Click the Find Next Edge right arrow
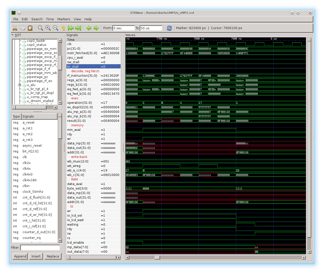The width and height of the screenshot is (324, 273). (x=96, y=28)
